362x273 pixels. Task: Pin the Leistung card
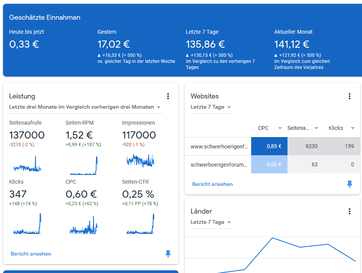(x=168, y=254)
